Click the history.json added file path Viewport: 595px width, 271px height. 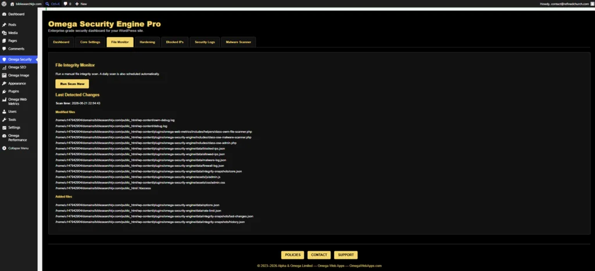(x=150, y=222)
